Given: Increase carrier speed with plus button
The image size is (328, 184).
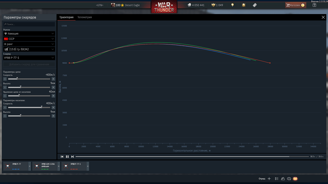Looking at the screenshot, I should (x=53, y=108).
